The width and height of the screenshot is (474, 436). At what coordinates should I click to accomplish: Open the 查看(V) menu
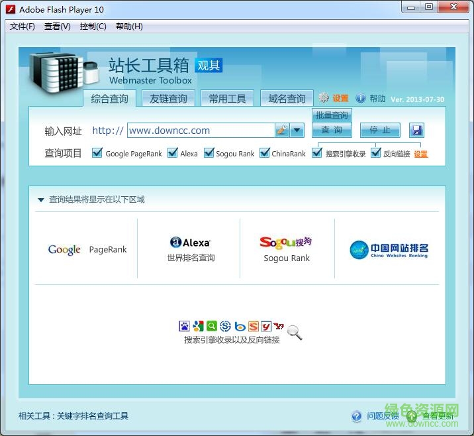[57, 27]
